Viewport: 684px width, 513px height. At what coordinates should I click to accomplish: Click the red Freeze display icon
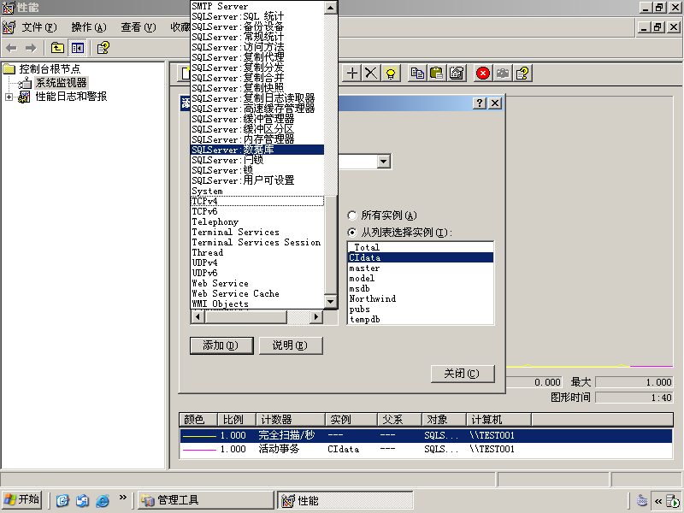[483, 73]
